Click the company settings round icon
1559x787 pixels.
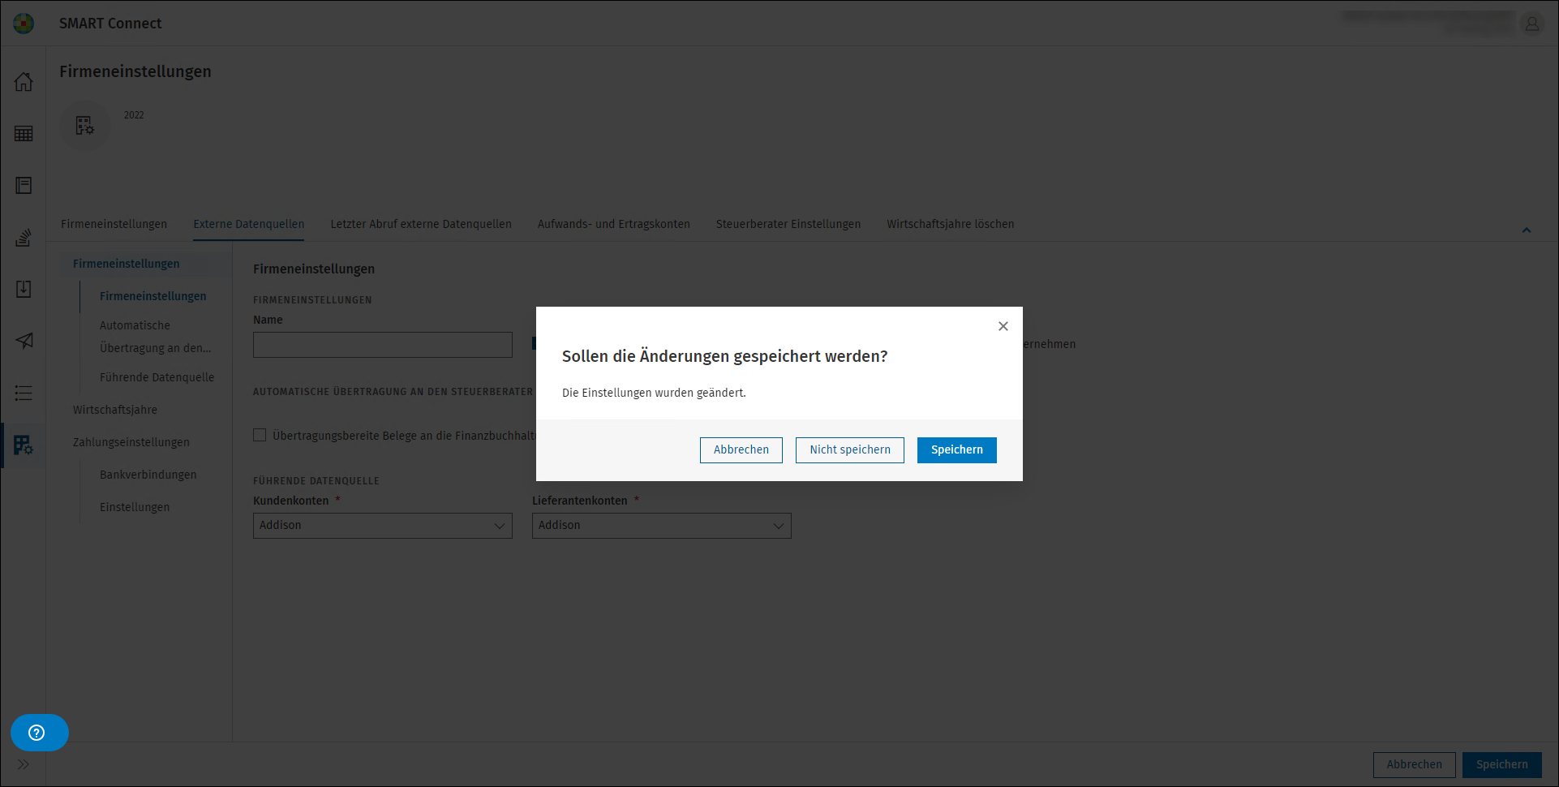(84, 126)
